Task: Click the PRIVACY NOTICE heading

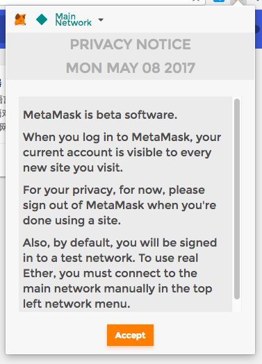Action: tap(131, 44)
